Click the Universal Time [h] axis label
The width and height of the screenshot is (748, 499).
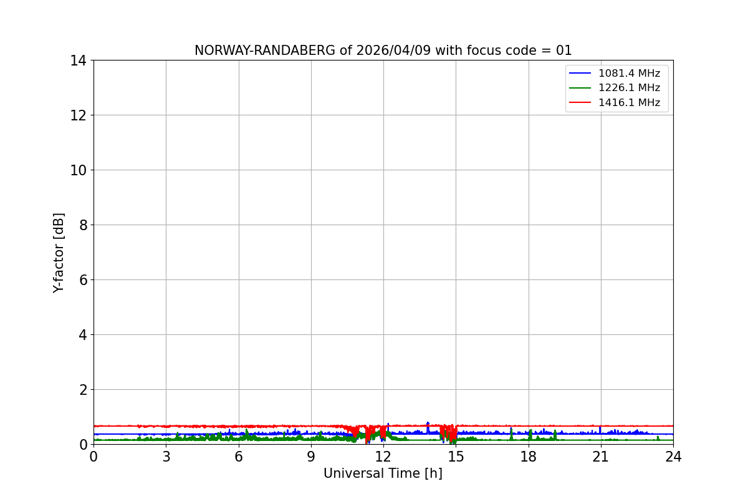pyautogui.click(x=383, y=473)
